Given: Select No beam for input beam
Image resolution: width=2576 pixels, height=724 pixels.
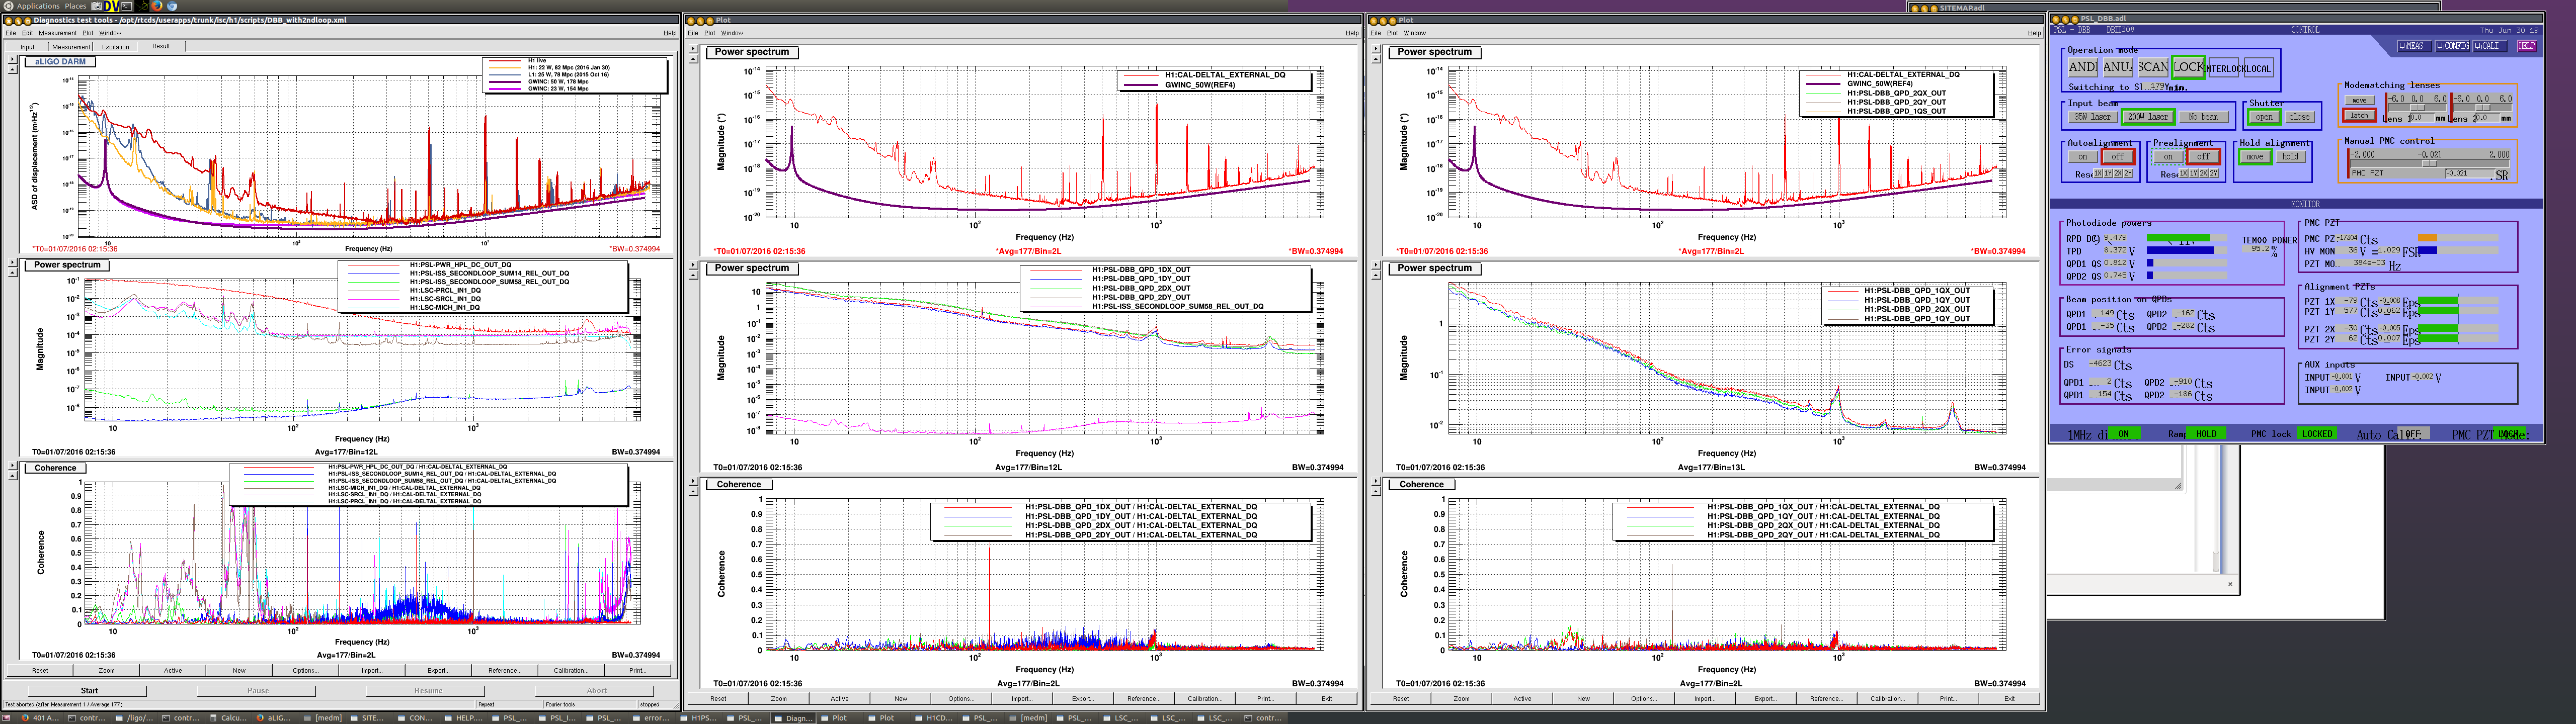Looking at the screenshot, I should click(2204, 117).
